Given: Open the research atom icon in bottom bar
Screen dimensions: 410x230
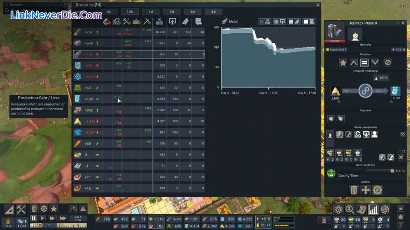Looking at the screenshot, I should [x=339, y=209].
